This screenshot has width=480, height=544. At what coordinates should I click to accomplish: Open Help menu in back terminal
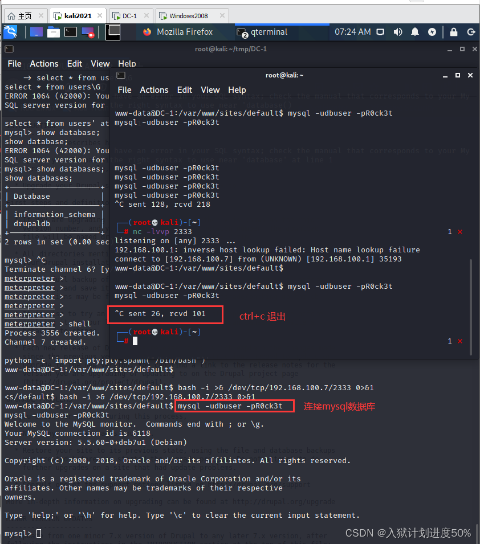point(127,64)
